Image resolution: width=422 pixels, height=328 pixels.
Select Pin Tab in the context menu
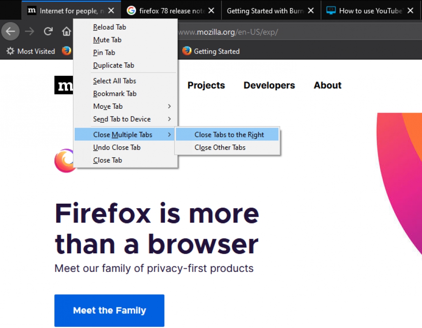(125, 52)
